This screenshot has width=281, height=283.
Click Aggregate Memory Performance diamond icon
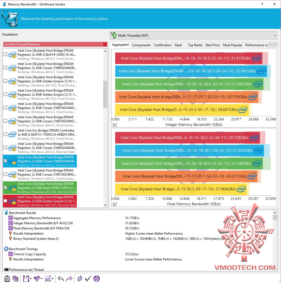(x=11, y=218)
